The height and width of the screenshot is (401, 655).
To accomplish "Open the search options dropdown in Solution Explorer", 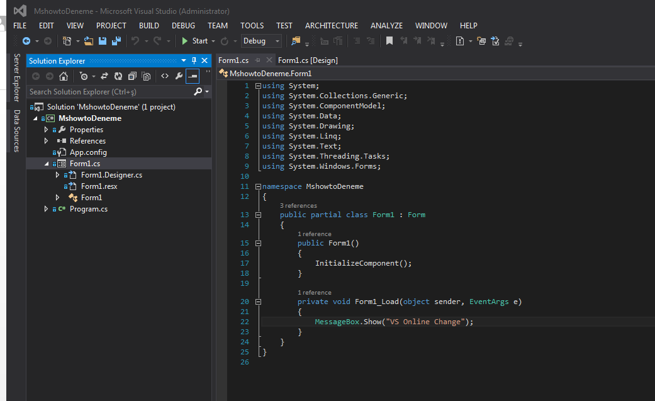I will point(207,91).
